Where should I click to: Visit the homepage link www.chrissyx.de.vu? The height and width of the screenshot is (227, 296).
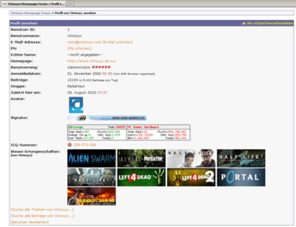92,61
